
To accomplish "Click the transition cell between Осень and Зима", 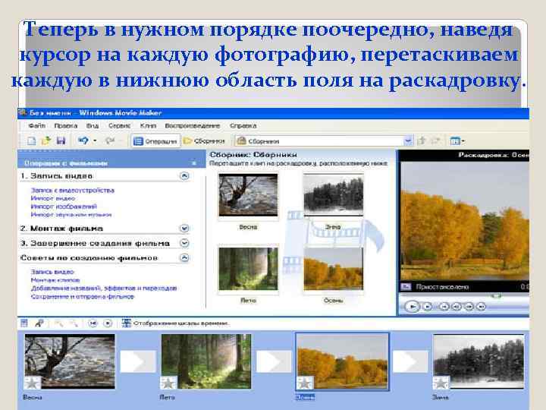I will pyautogui.click(x=410, y=361).
